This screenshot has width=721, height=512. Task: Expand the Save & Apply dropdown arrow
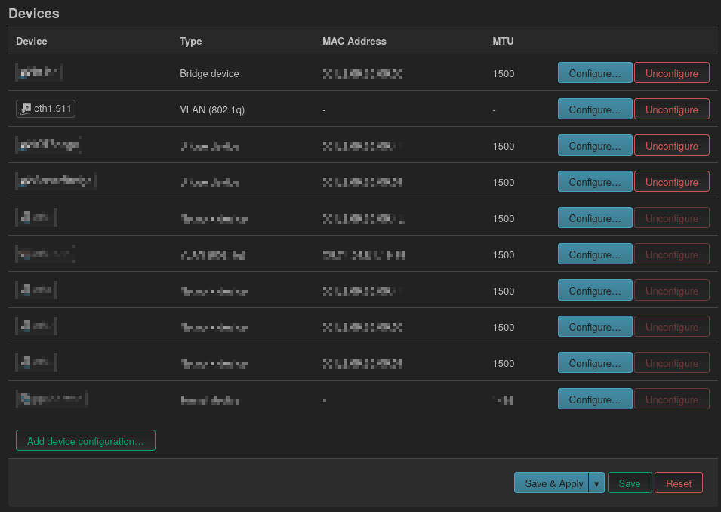[x=596, y=483]
